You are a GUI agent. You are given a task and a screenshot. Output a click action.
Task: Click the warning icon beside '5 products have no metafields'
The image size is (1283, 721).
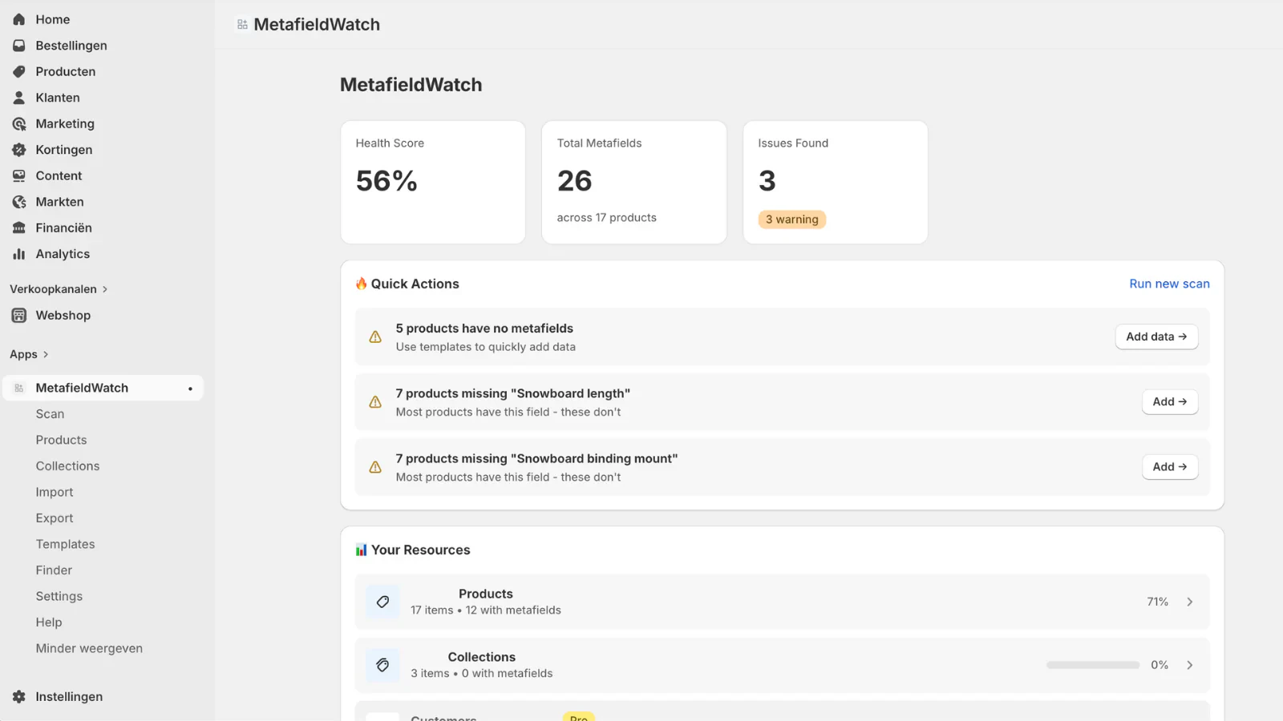coord(375,337)
